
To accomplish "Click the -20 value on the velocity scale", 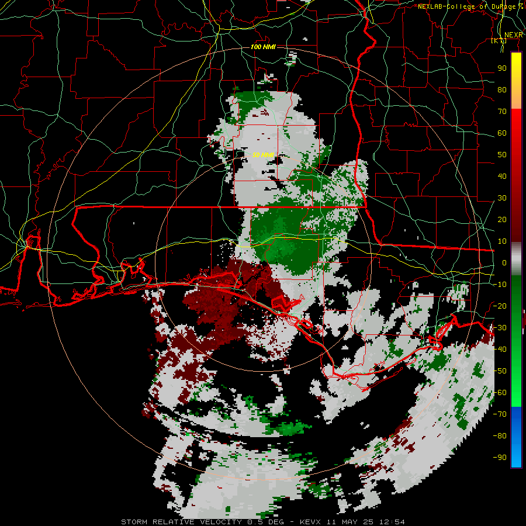I will coord(500,306).
